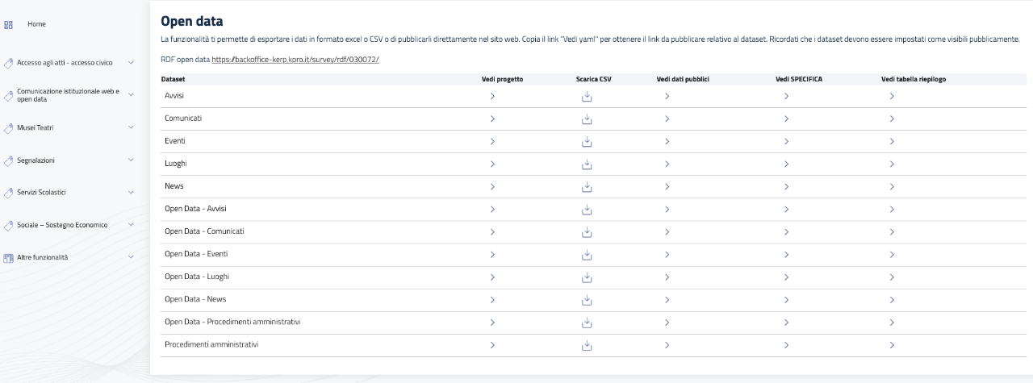Viewport: 1033px width, 383px height.
Task: Open Comunicazione istituzionale web e open data menu
Action: click(x=69, y=95)
